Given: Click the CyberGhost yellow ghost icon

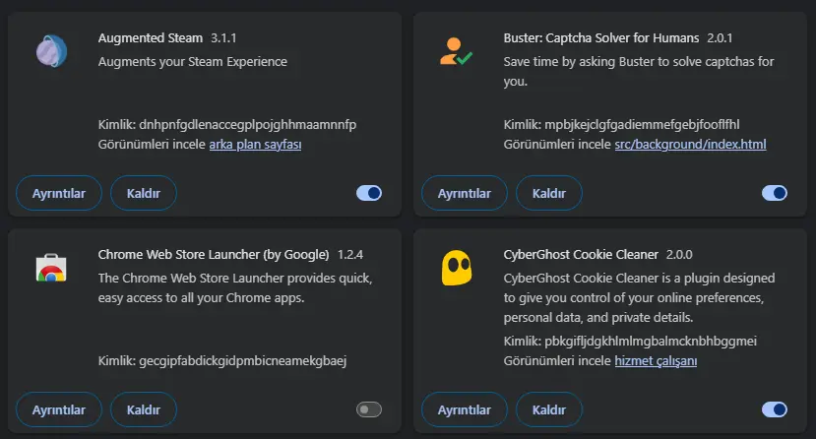Looking at the screenshot, I should (457, 268).
